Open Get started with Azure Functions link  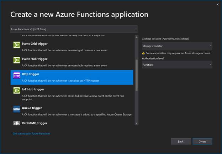31,134
